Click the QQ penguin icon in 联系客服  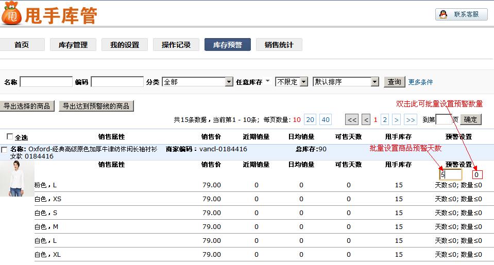(444, 14)
